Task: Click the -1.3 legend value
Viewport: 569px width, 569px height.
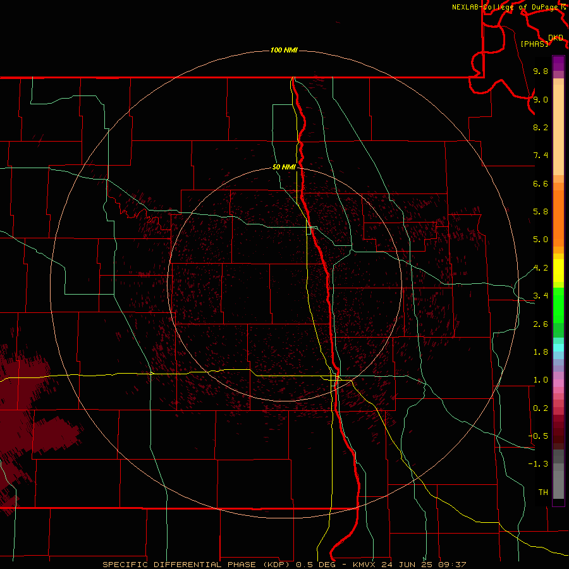Action: tap(538, 464)
